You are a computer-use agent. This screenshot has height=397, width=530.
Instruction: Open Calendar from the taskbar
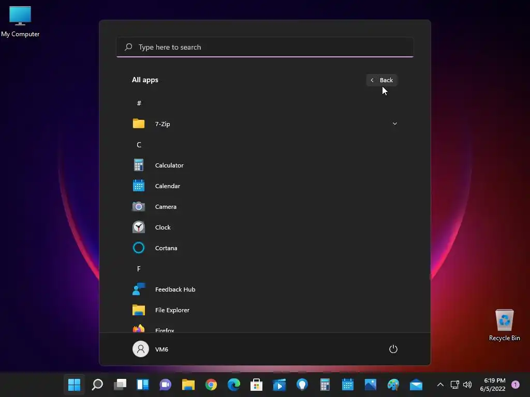(347, 384)
